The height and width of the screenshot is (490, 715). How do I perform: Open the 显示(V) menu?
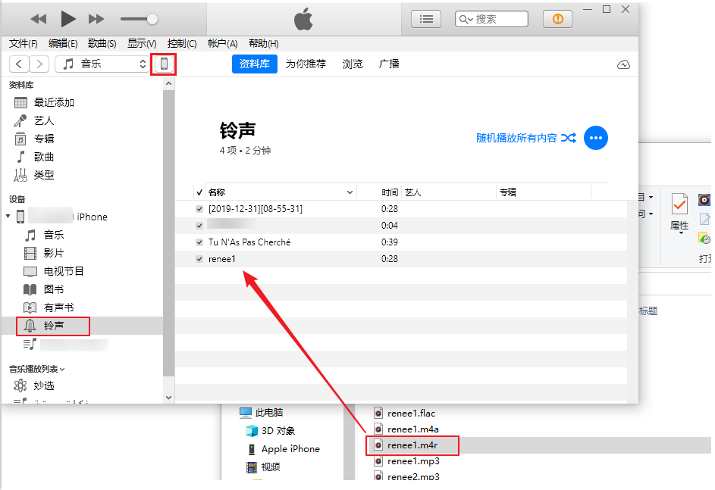tap(142, 44)
